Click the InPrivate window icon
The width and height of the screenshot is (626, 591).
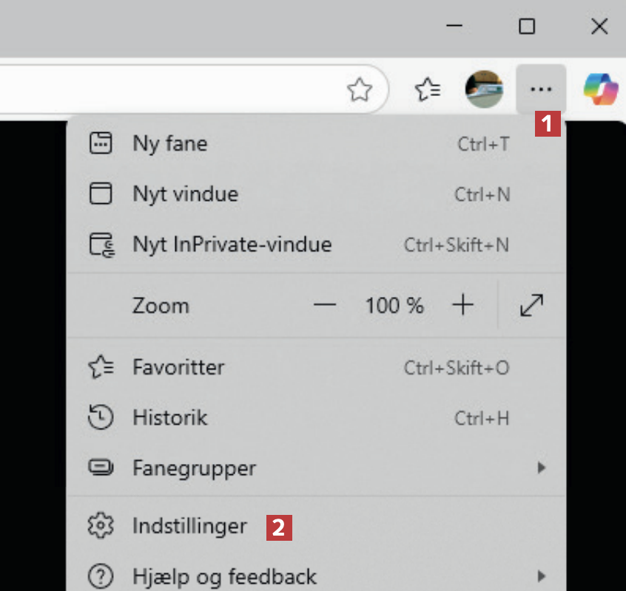click(101, 245)
